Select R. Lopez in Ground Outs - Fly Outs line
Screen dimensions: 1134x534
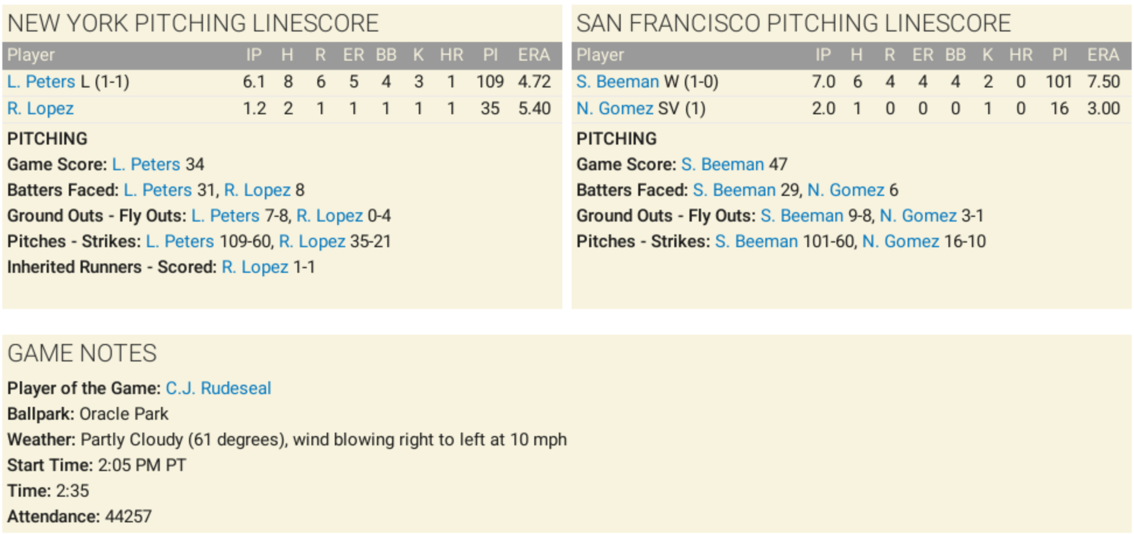330,216
